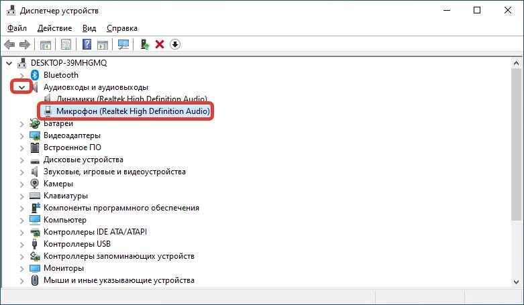524x305 pixels.
Task: Open the Справка menu
Action: (x=122, y=28)
